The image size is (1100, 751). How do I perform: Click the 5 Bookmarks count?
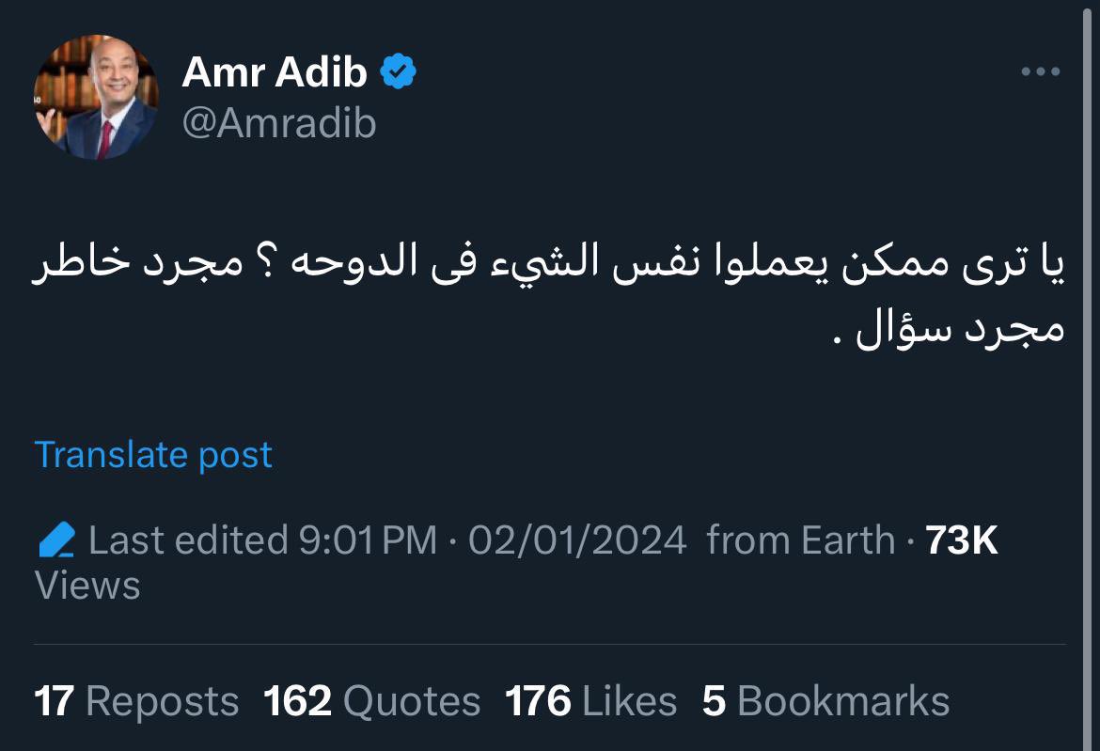click(x=825, y=701)
